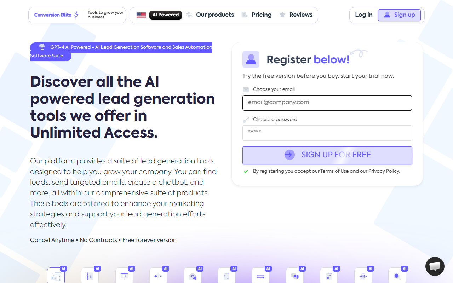Screen dimensions: 453x283
Task: Focus the email@company.com input field
Action: [x=327, y=103]
